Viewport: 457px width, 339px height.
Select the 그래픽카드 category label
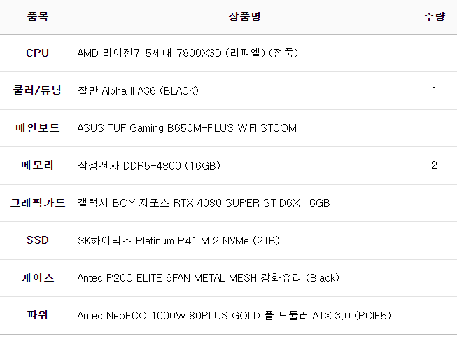tap(38, 203)
